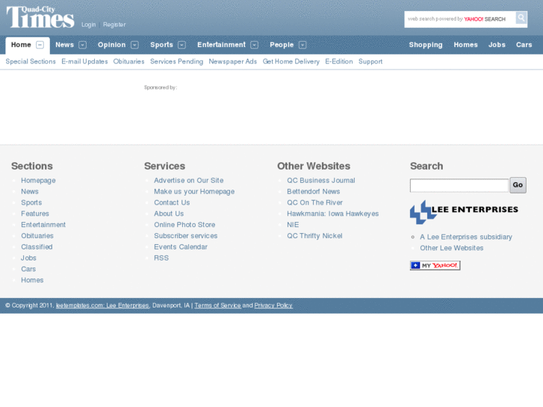Image resolution: width=543 pixels, height=407 pixels.
Task: Open E-mail Updates link
Action: click(84, 62)
